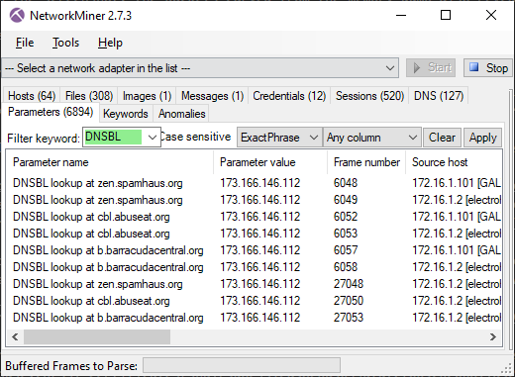The height and width of the screenshot is (377, 515).
Task: Select b.barracudacentral.org row with frame 6058
Action: click(x=255, y=267)
